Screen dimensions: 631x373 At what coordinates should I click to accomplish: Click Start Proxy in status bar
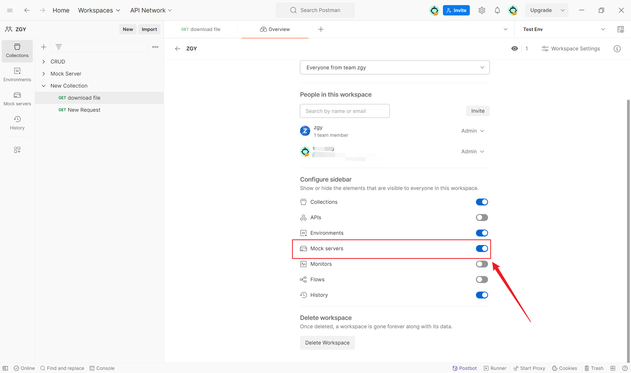(x=529, y=368)
